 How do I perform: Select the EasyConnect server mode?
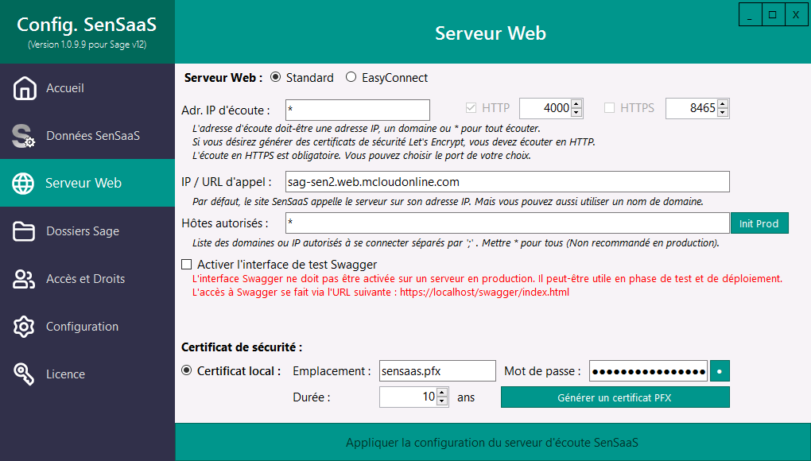pyautogui.click(x=350, y=77)
